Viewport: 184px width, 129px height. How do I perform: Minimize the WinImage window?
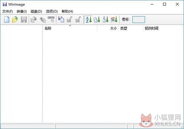tap(152, 4)
